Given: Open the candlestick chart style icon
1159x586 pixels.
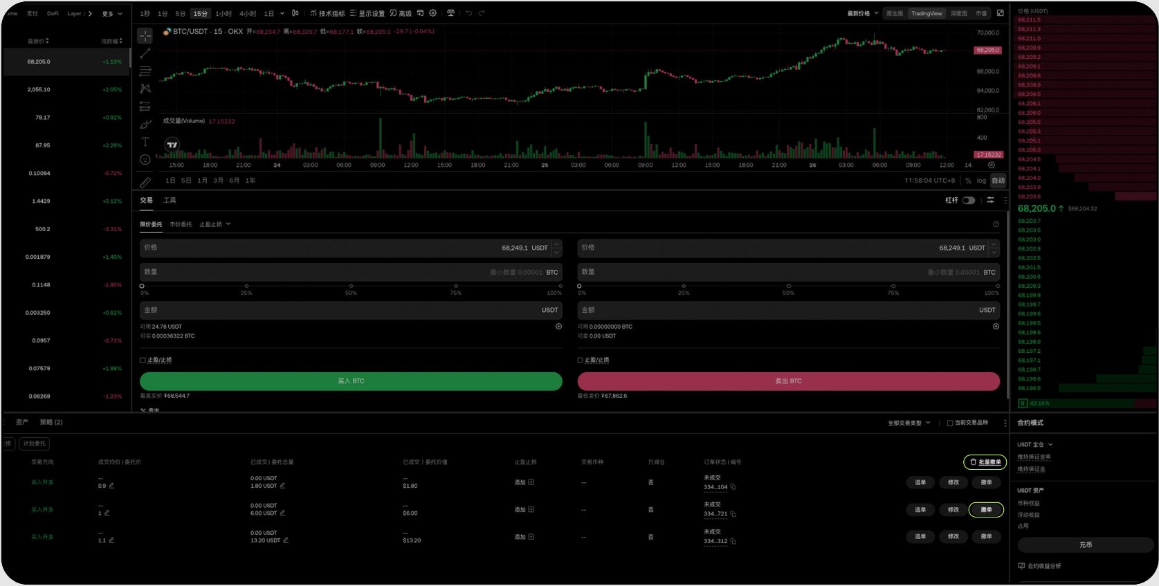Looking at the screenshot, I should tap(295, 13).
